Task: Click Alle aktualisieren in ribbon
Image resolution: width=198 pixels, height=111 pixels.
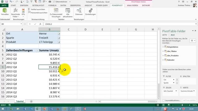Action: [x=68, y=13]
